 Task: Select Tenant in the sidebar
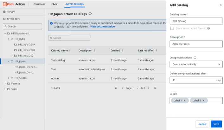pyautogui.click(x=11, y=12)
